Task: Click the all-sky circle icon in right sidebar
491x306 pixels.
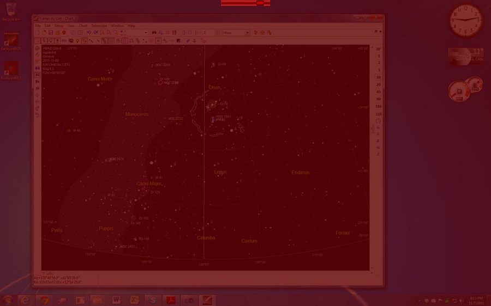Action: pos(378,121)
